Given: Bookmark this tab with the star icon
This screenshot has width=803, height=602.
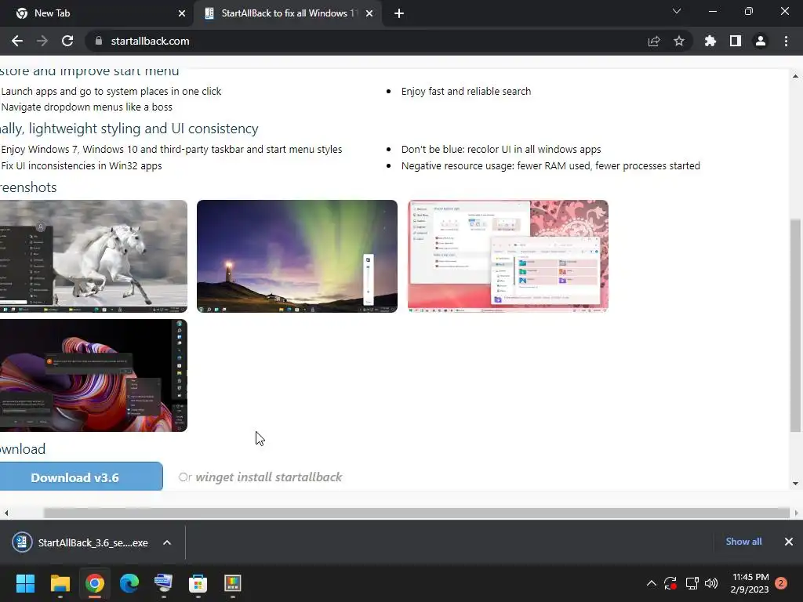Looking at the screenshot, I should (x=679, y=41).
